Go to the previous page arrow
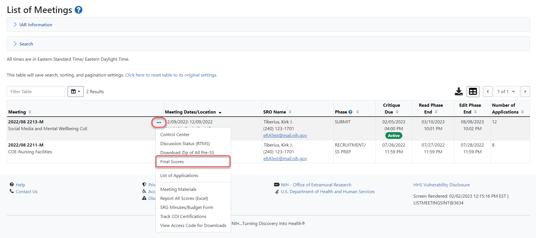 [x=488, y=91]
